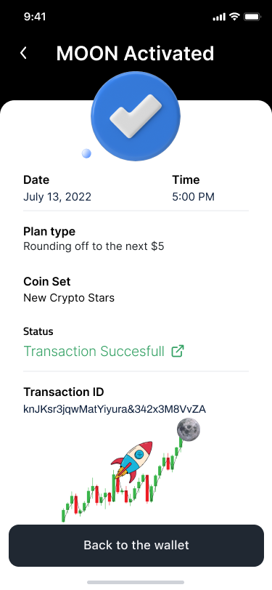272x590 pixels.
Task: Tap the back chevron arrow
Action: 24,53
